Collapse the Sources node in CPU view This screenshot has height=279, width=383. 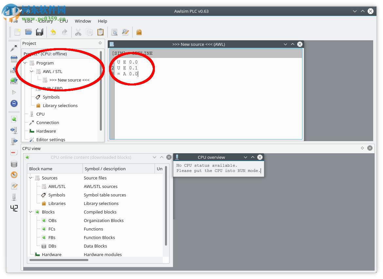[x=31, y=178]
